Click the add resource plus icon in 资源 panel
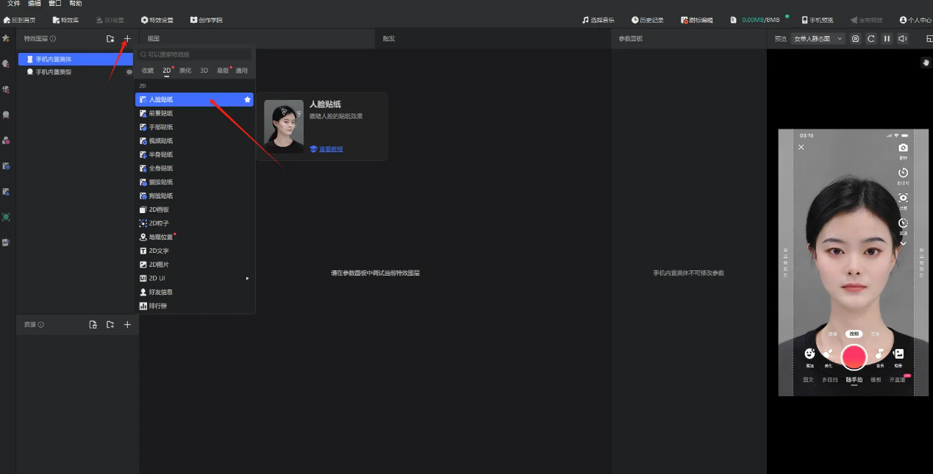This screenshot has height=474, width=933. (127, 325)
